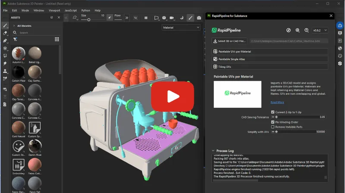Click the blue export icon in the right sidebar
The width and height of the screenshot is (345, 193).
(340, 25)
